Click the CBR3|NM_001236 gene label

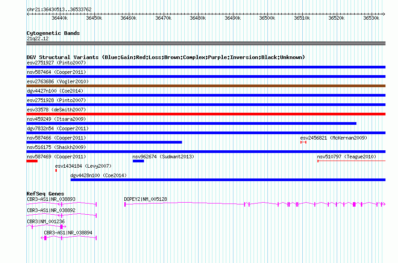[46, 221]
